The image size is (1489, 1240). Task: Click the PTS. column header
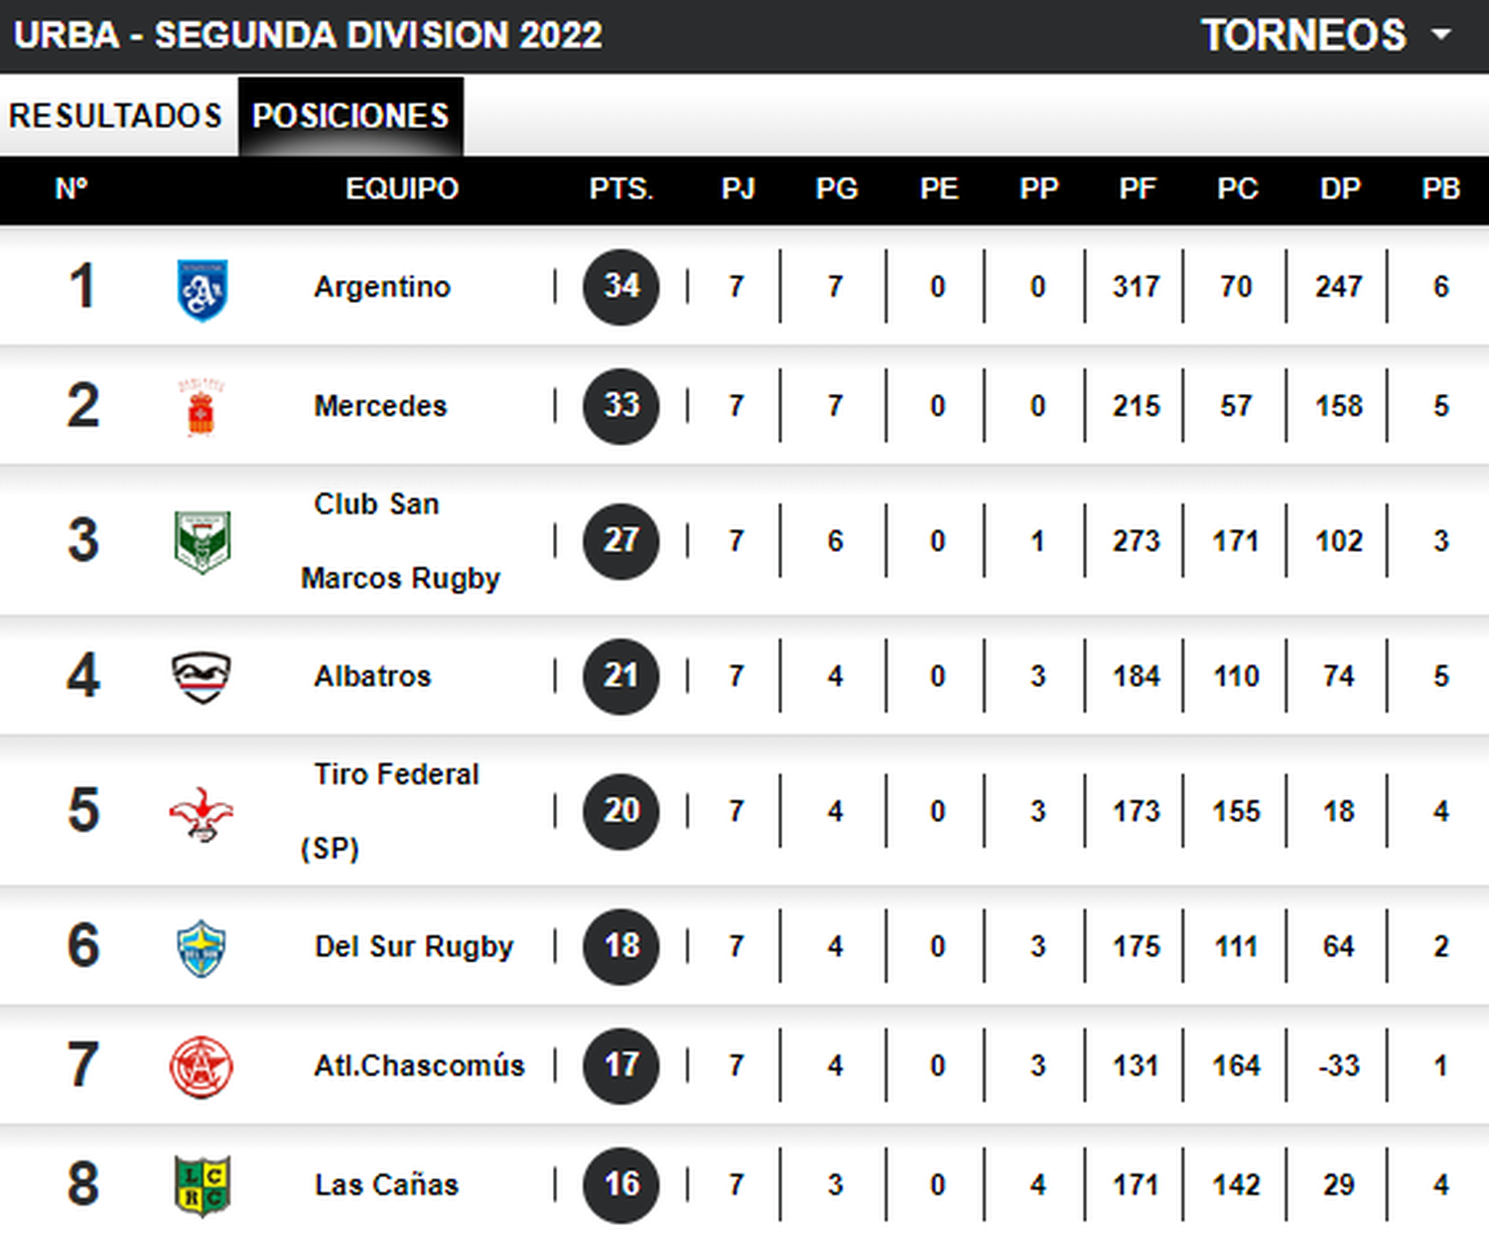(621, 189)
